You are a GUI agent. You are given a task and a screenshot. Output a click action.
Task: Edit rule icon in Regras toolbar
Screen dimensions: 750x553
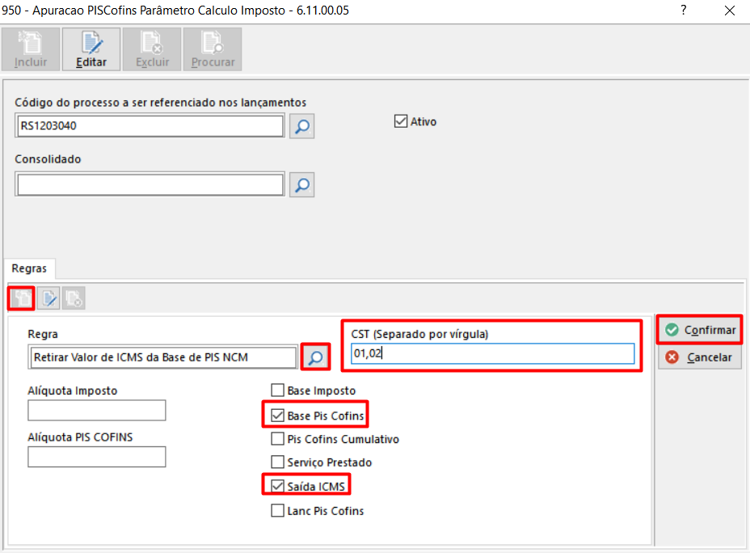48,298
